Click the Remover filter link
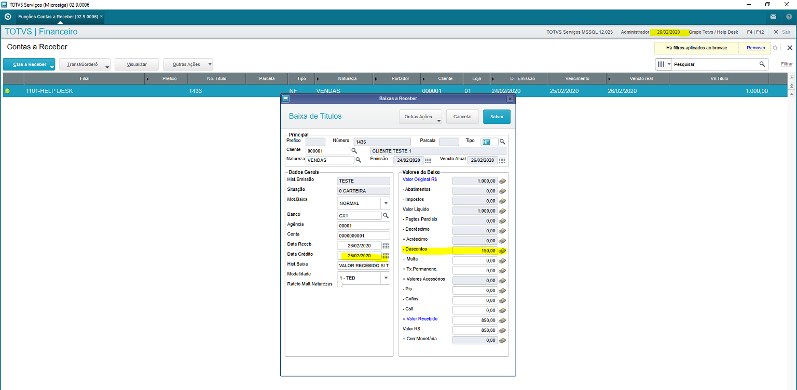Screen dimensions: 797x390 tap(755, 48)
